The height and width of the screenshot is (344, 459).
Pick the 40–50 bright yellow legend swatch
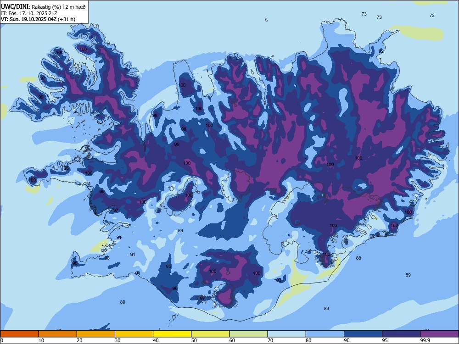click(x=172, y=334)
